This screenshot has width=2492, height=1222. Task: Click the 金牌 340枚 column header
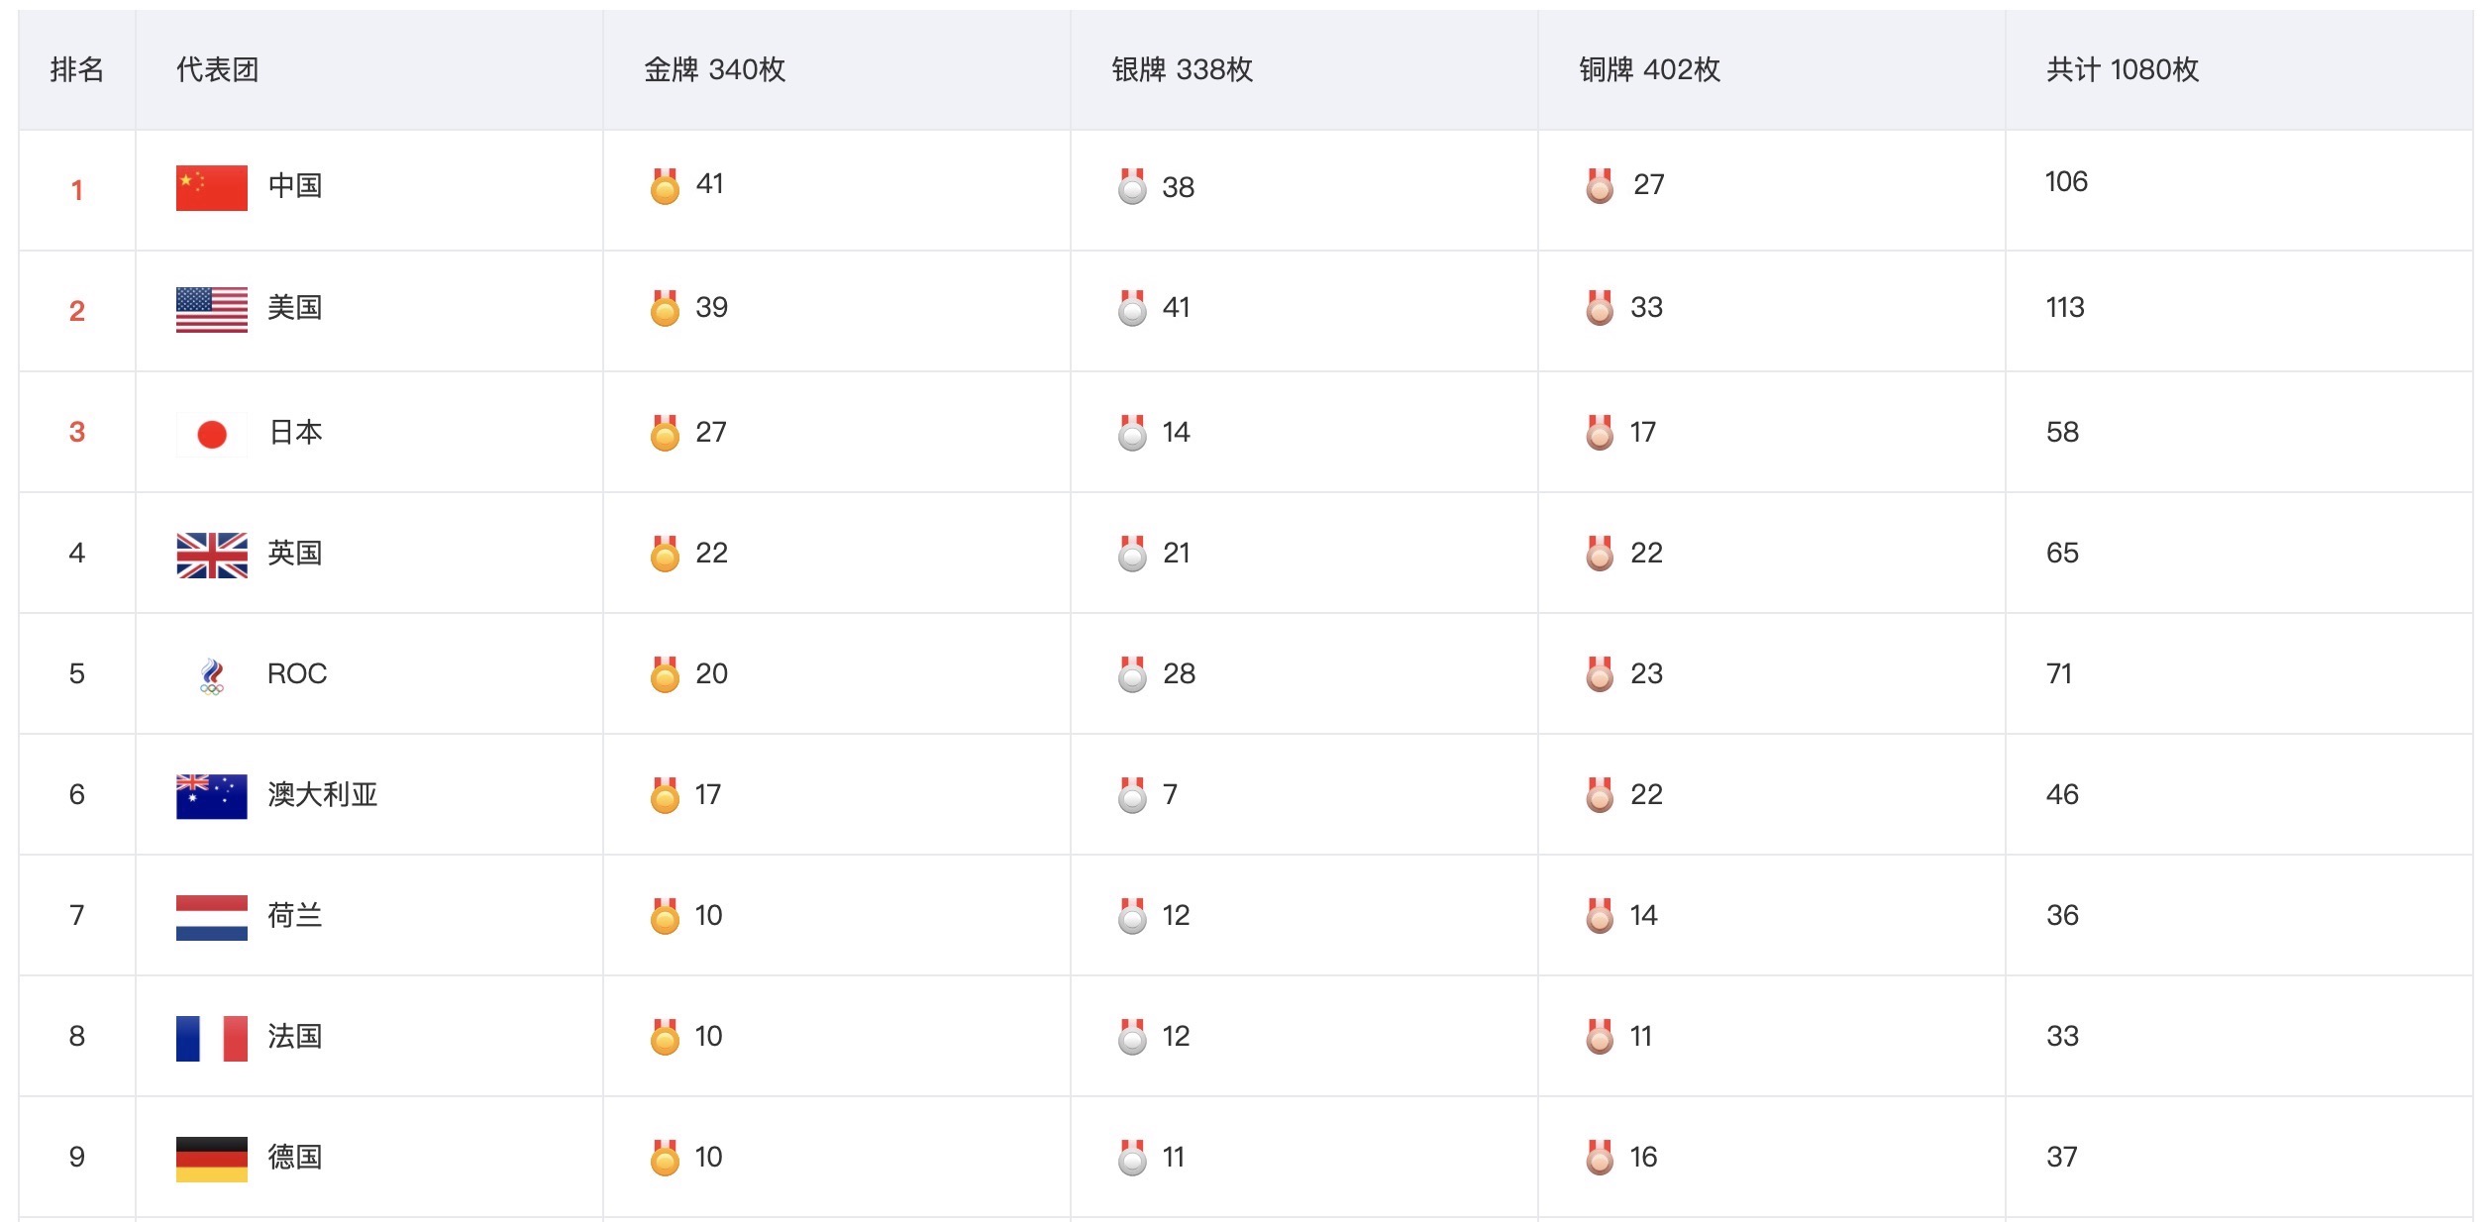pos(714,69)
